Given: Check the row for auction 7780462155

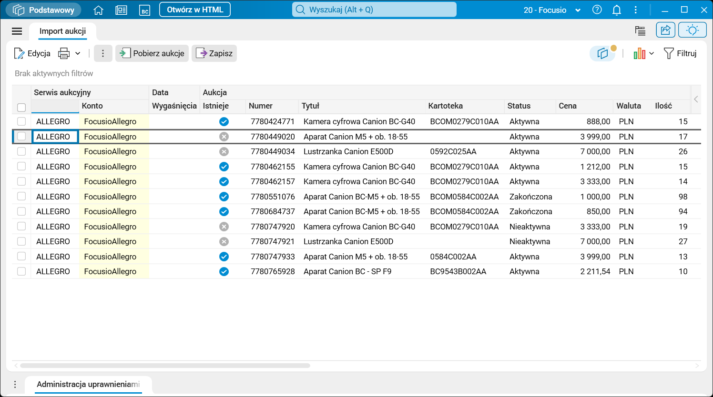Looking at the screenshot, I should point(21,167).
